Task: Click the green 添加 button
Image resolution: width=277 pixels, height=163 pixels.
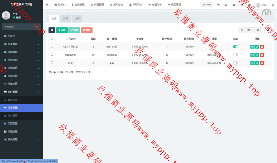Action: click(x=62, y=30)
